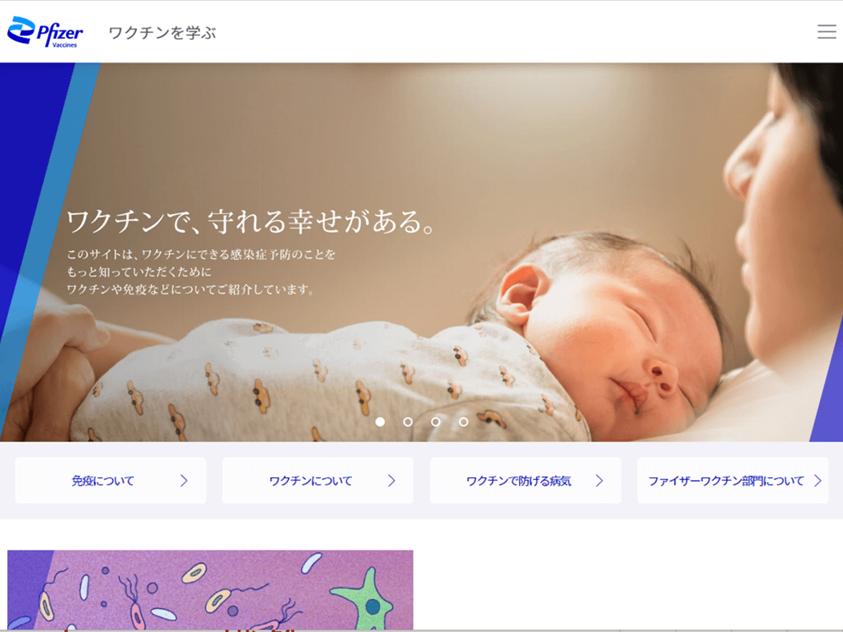The height and width of the screenshot is (632, 843).
Task: Click the hero description paragraph text
Action: (x=201, y=272)
